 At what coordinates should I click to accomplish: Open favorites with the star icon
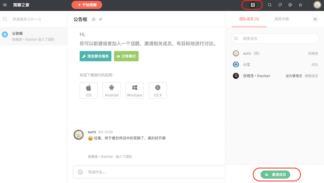coord(301,5)
